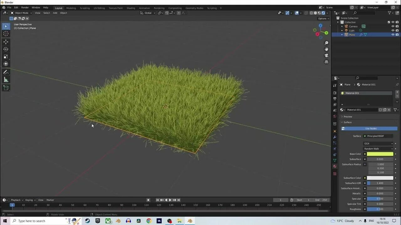Viewport: 401px width, 225px height.
Task: Click the Use Nodes button
Action: (371, 128)
